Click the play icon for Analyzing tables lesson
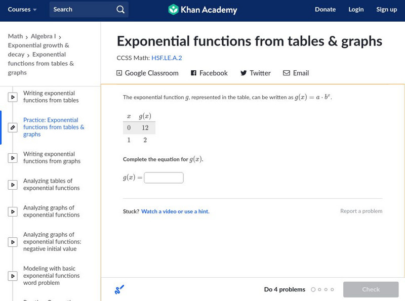405x301 pixels. click(13, 185)
